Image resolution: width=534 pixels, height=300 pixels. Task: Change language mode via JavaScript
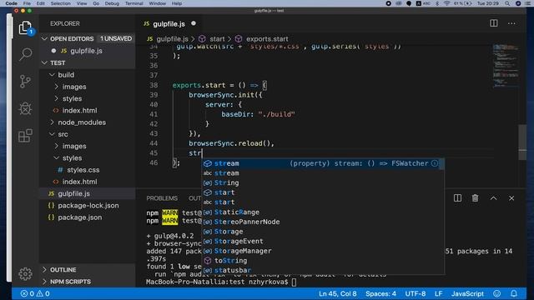tap(467, 293)
